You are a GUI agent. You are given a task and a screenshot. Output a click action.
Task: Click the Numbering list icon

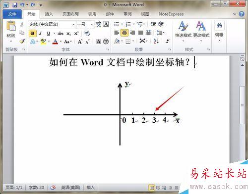tap(128, 24)
